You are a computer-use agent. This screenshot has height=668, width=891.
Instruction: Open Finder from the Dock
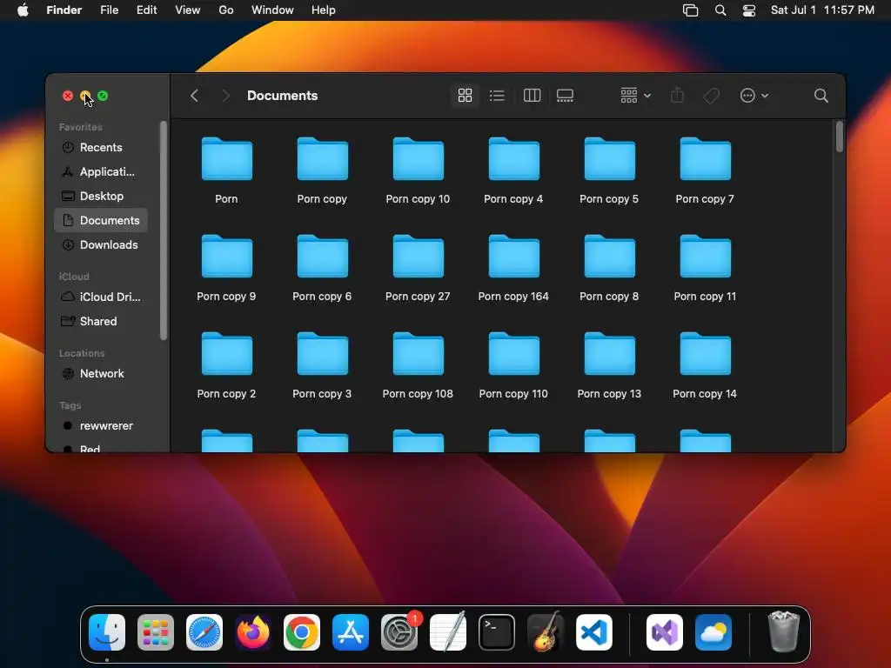click(x=107, y=632)
